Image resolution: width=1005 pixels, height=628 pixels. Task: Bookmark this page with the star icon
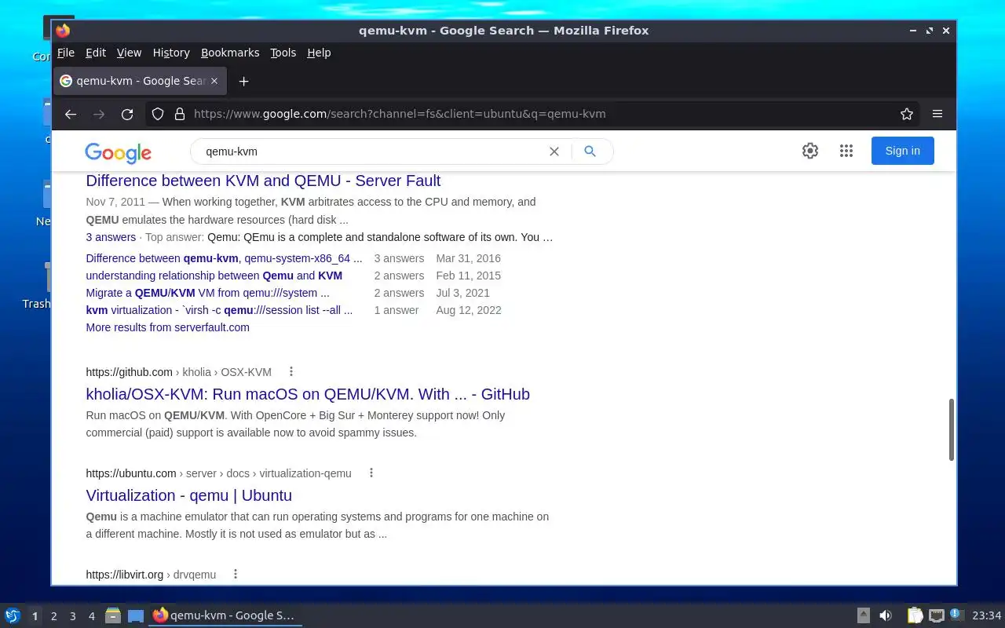(x=907, y=114)
